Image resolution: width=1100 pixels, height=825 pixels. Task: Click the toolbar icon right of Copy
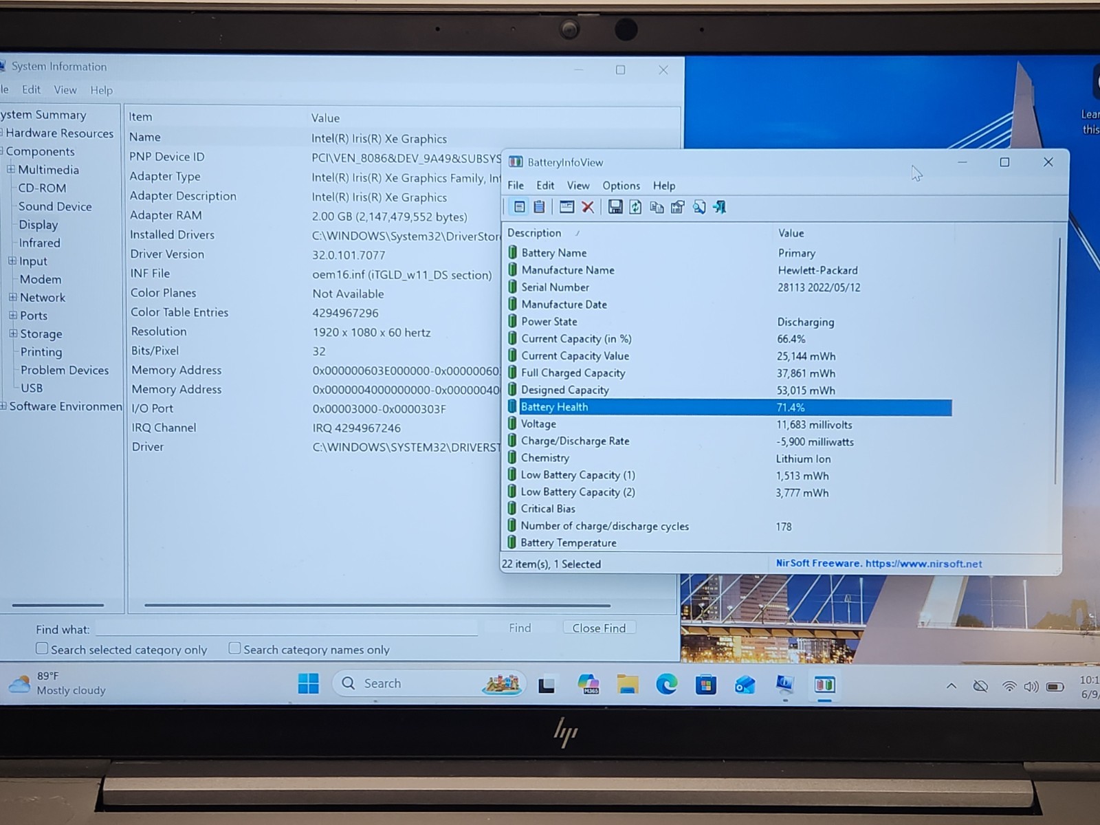pos(678,207)
